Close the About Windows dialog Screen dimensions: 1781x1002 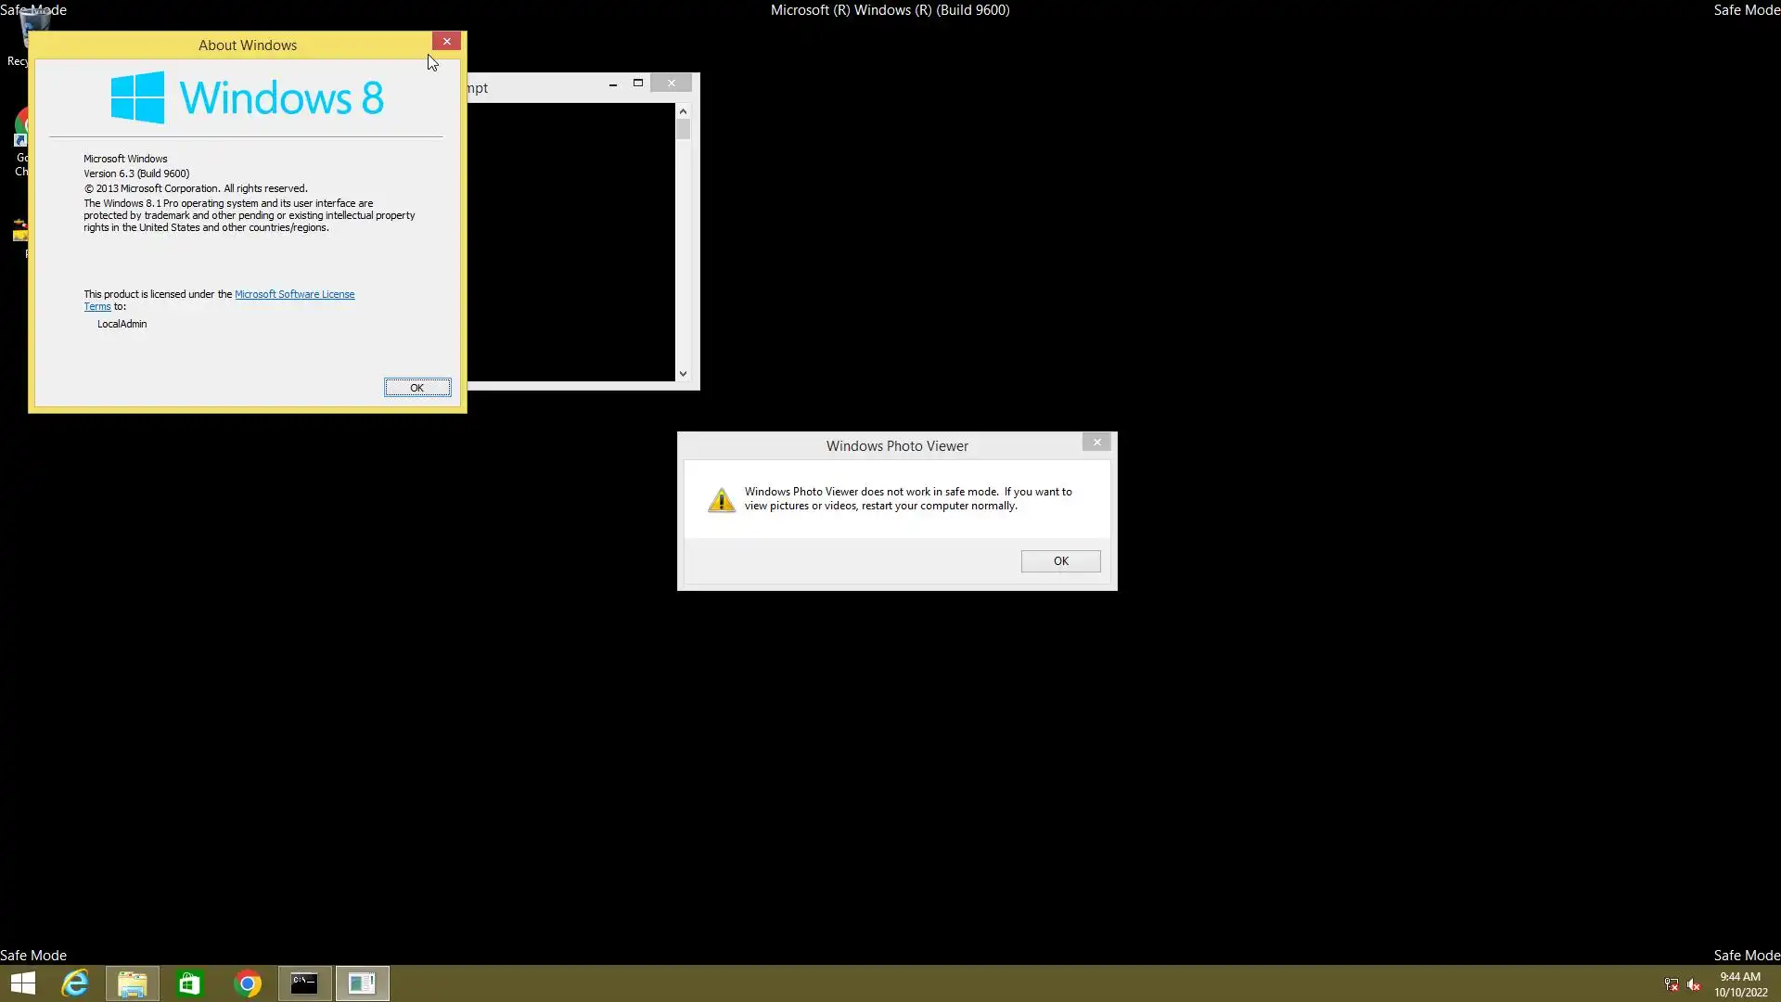click(x=446, y=42)
